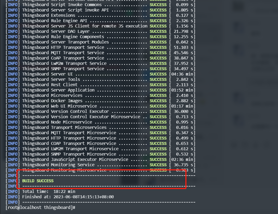This screenshot has width=278, height=214.
Task: Click the '45.546 s' duration value
Action: click(183, 53)
